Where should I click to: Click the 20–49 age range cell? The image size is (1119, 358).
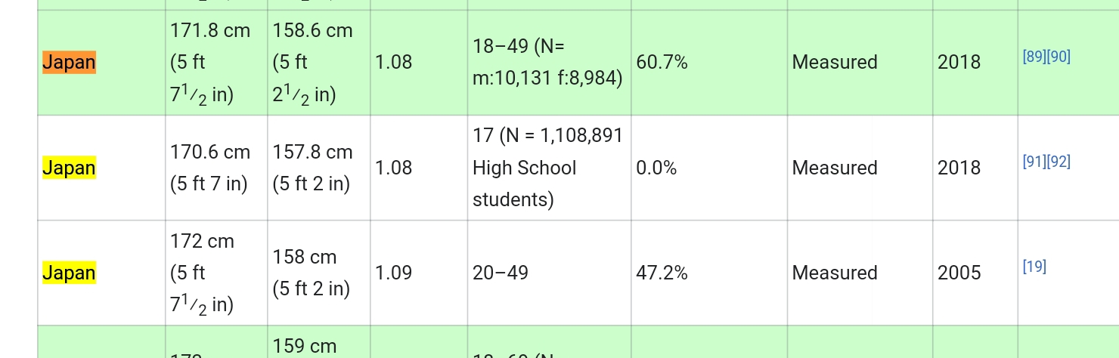coord(549,273)
